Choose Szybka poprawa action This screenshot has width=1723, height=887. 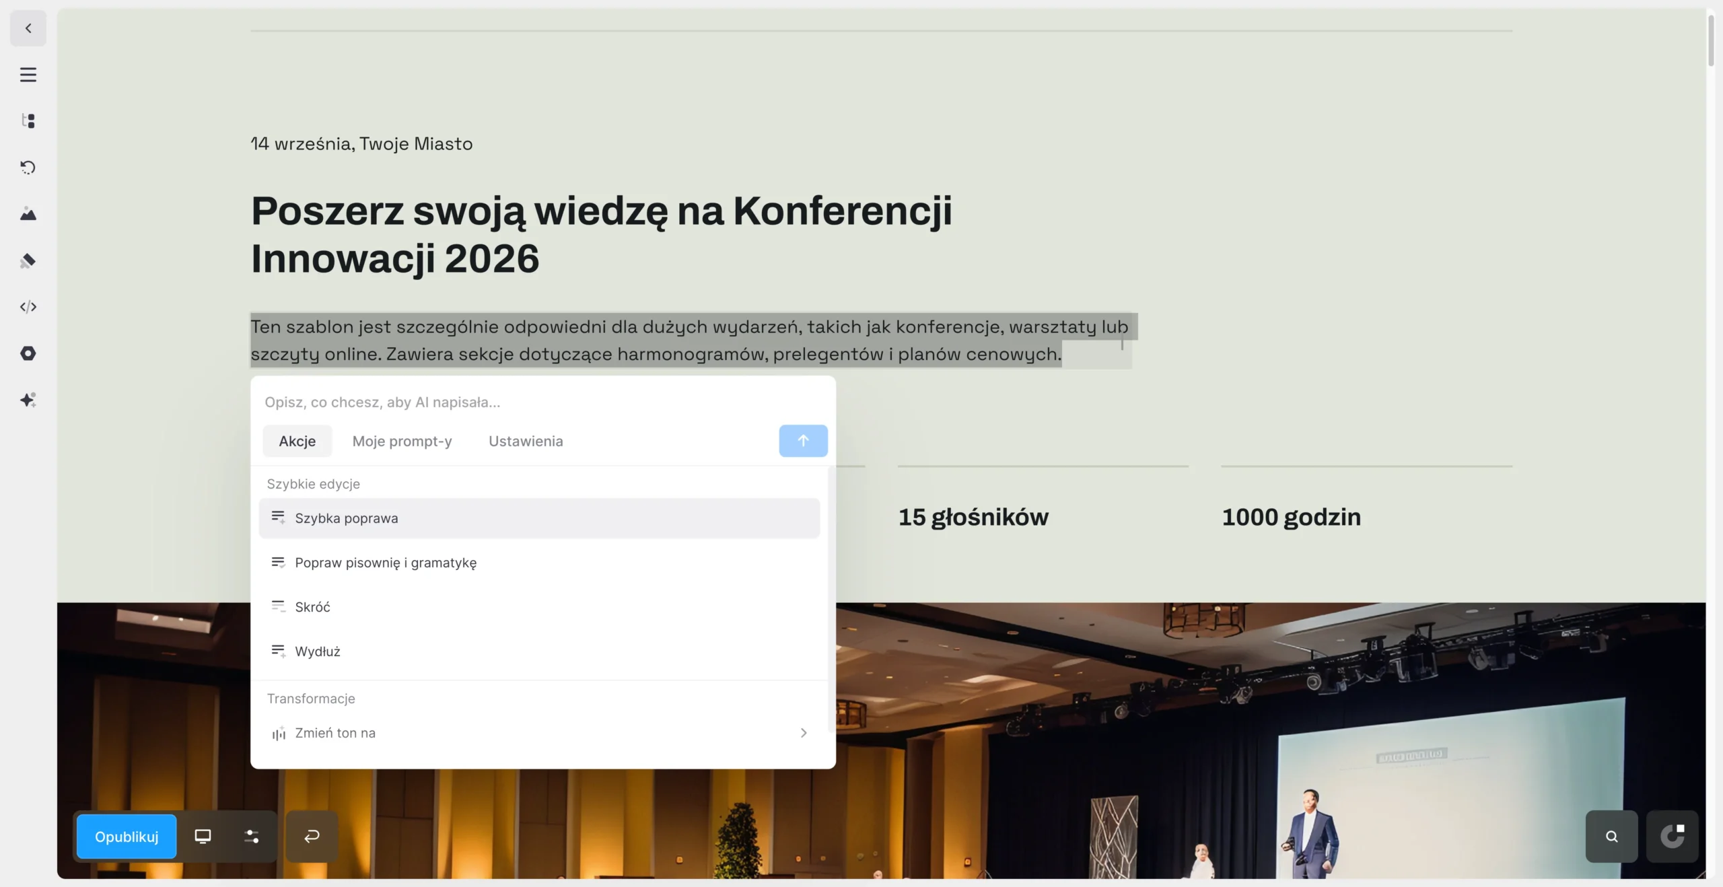[540, 518]
